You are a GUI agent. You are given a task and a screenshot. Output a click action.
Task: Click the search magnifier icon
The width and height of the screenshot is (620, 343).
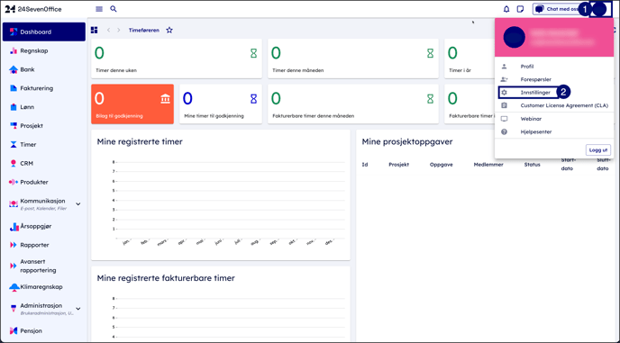(x=114, y=9)
